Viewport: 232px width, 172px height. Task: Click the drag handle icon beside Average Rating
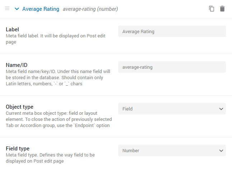pos(7,8)
